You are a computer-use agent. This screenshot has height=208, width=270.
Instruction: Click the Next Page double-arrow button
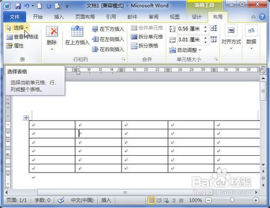tap(263, 185)
